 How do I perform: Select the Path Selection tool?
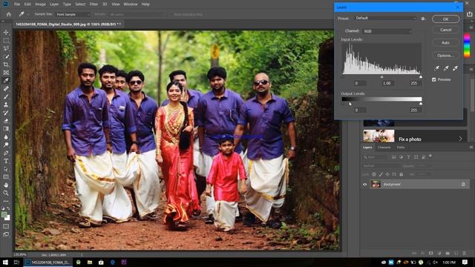click(x=6, y=169)
